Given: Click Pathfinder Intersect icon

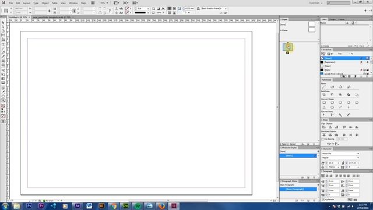Looking at the screenshot, I should pyautogui.click(x=340, y=94).
